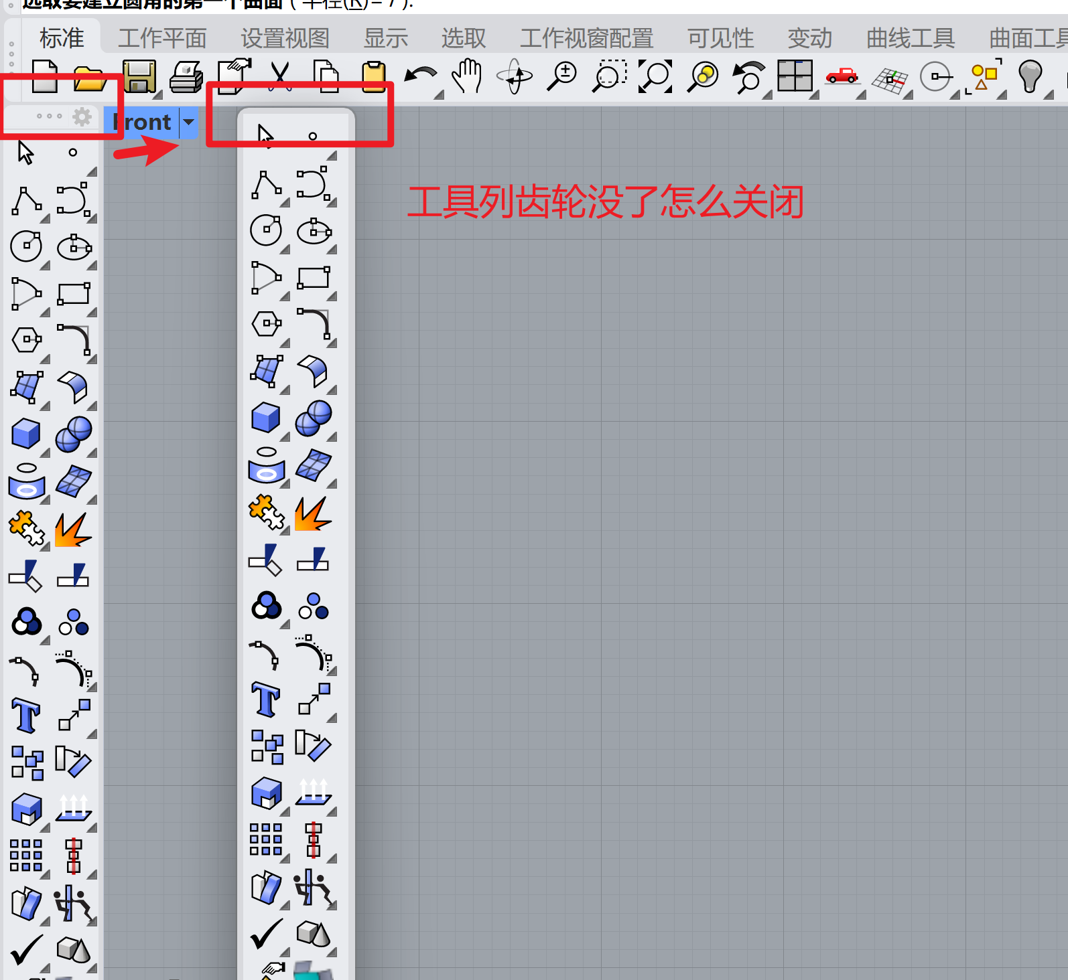Click the Explode icon in docked sidebar
This screenshot has width=1068, height=980.
click(72, 529)
